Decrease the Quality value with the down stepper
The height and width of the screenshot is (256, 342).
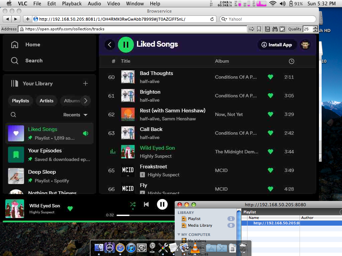coord(315,31)
